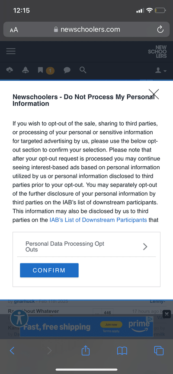Show open tabs in Safari

[159, 350]
